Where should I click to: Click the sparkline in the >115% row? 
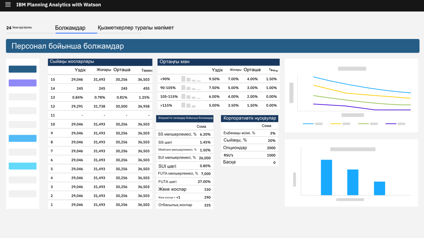pos(189,105)
